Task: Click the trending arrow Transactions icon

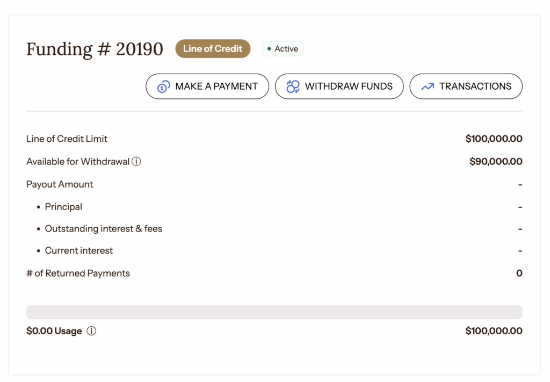Action: tap(428, 87)
